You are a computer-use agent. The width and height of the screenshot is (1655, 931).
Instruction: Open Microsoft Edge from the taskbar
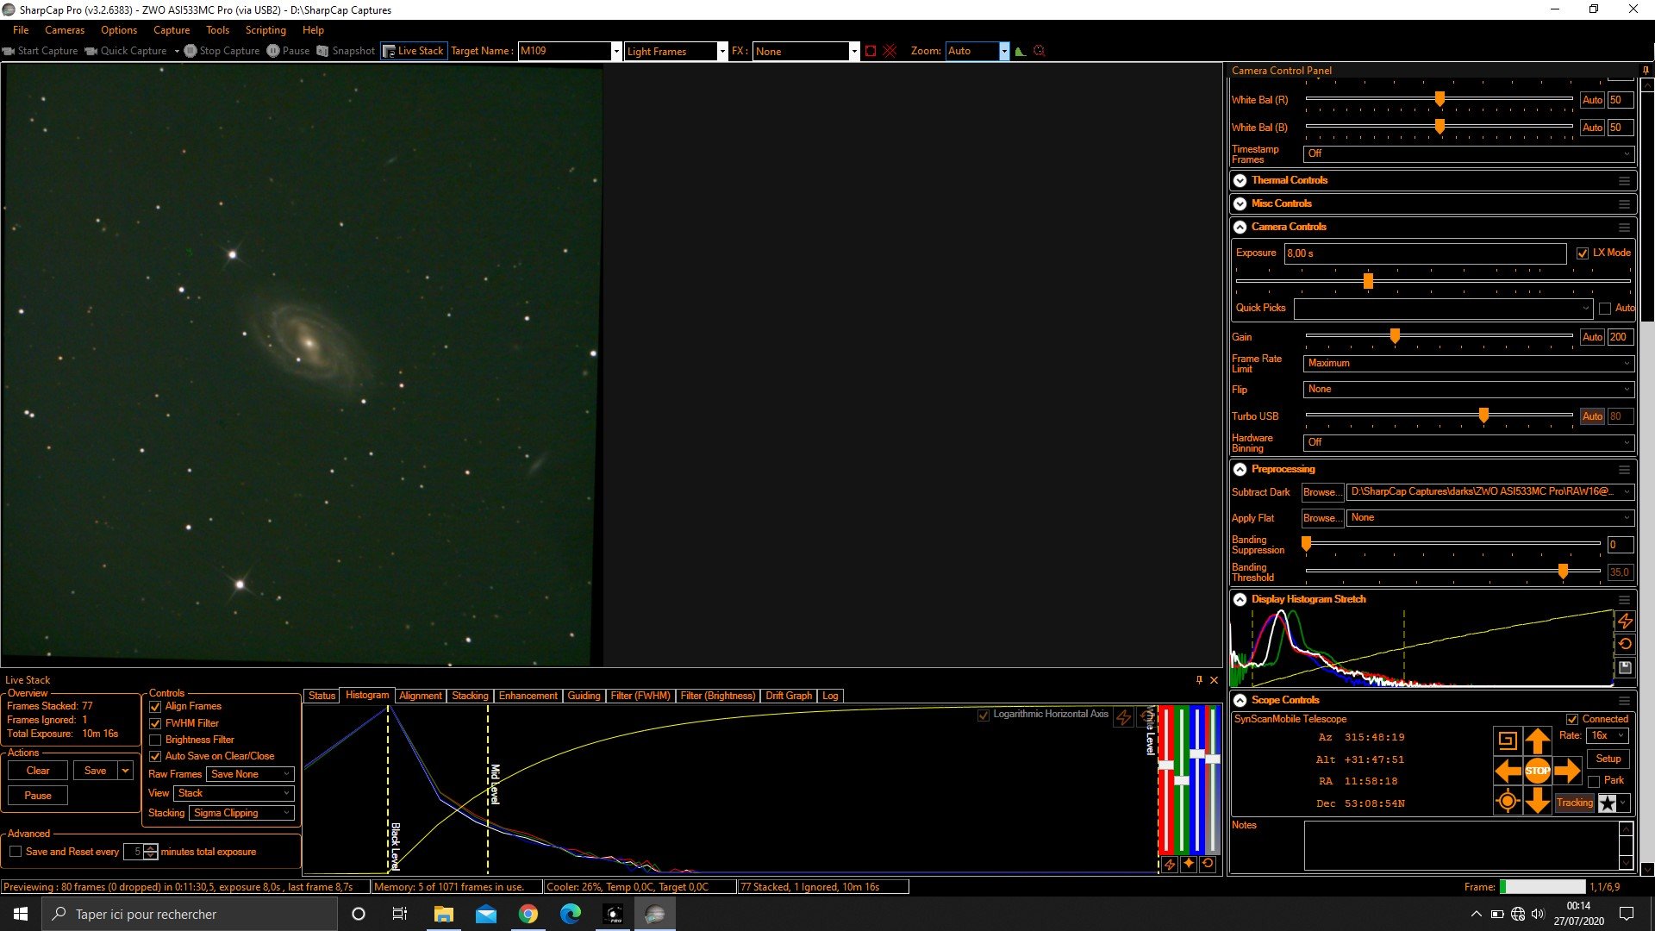(x=571, y=914)
